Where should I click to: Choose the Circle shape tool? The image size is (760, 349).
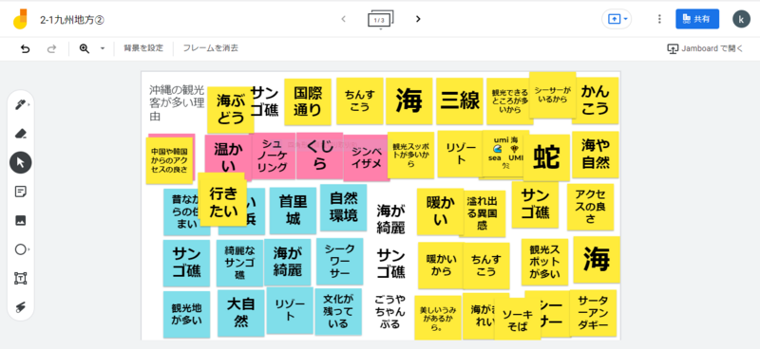pos(20,249)
